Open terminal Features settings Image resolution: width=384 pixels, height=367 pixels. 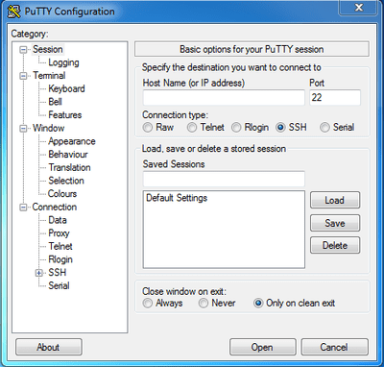pyautogui.click(x=65, y=115)
